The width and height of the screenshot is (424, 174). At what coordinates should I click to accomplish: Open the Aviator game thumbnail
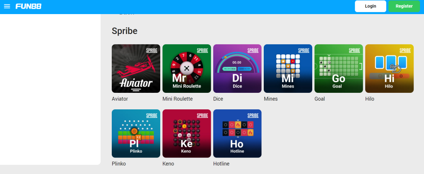[136, 68]
